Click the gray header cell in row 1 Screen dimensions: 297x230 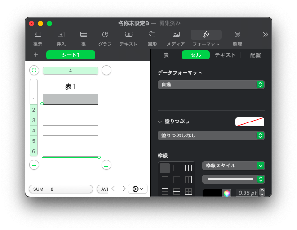71,99
